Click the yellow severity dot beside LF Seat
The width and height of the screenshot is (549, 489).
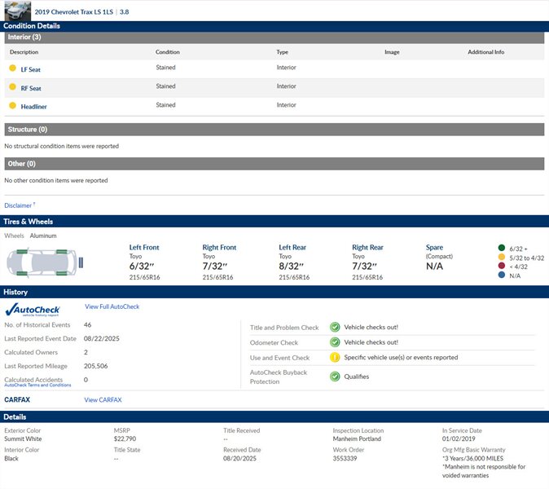pos(12,68)
